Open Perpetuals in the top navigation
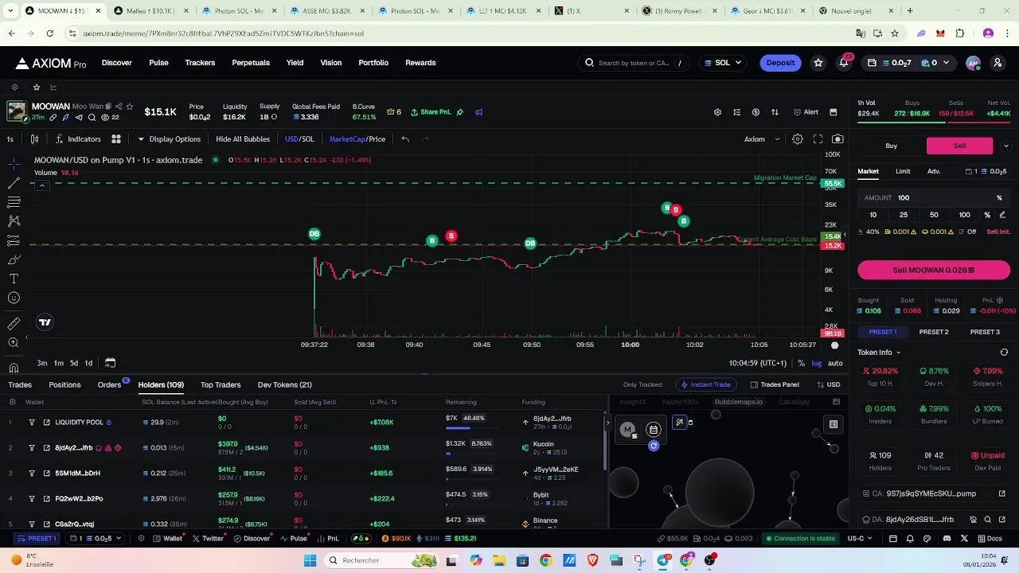The height and width of the screenshot is (573, 1019). (x=251, y=63)
